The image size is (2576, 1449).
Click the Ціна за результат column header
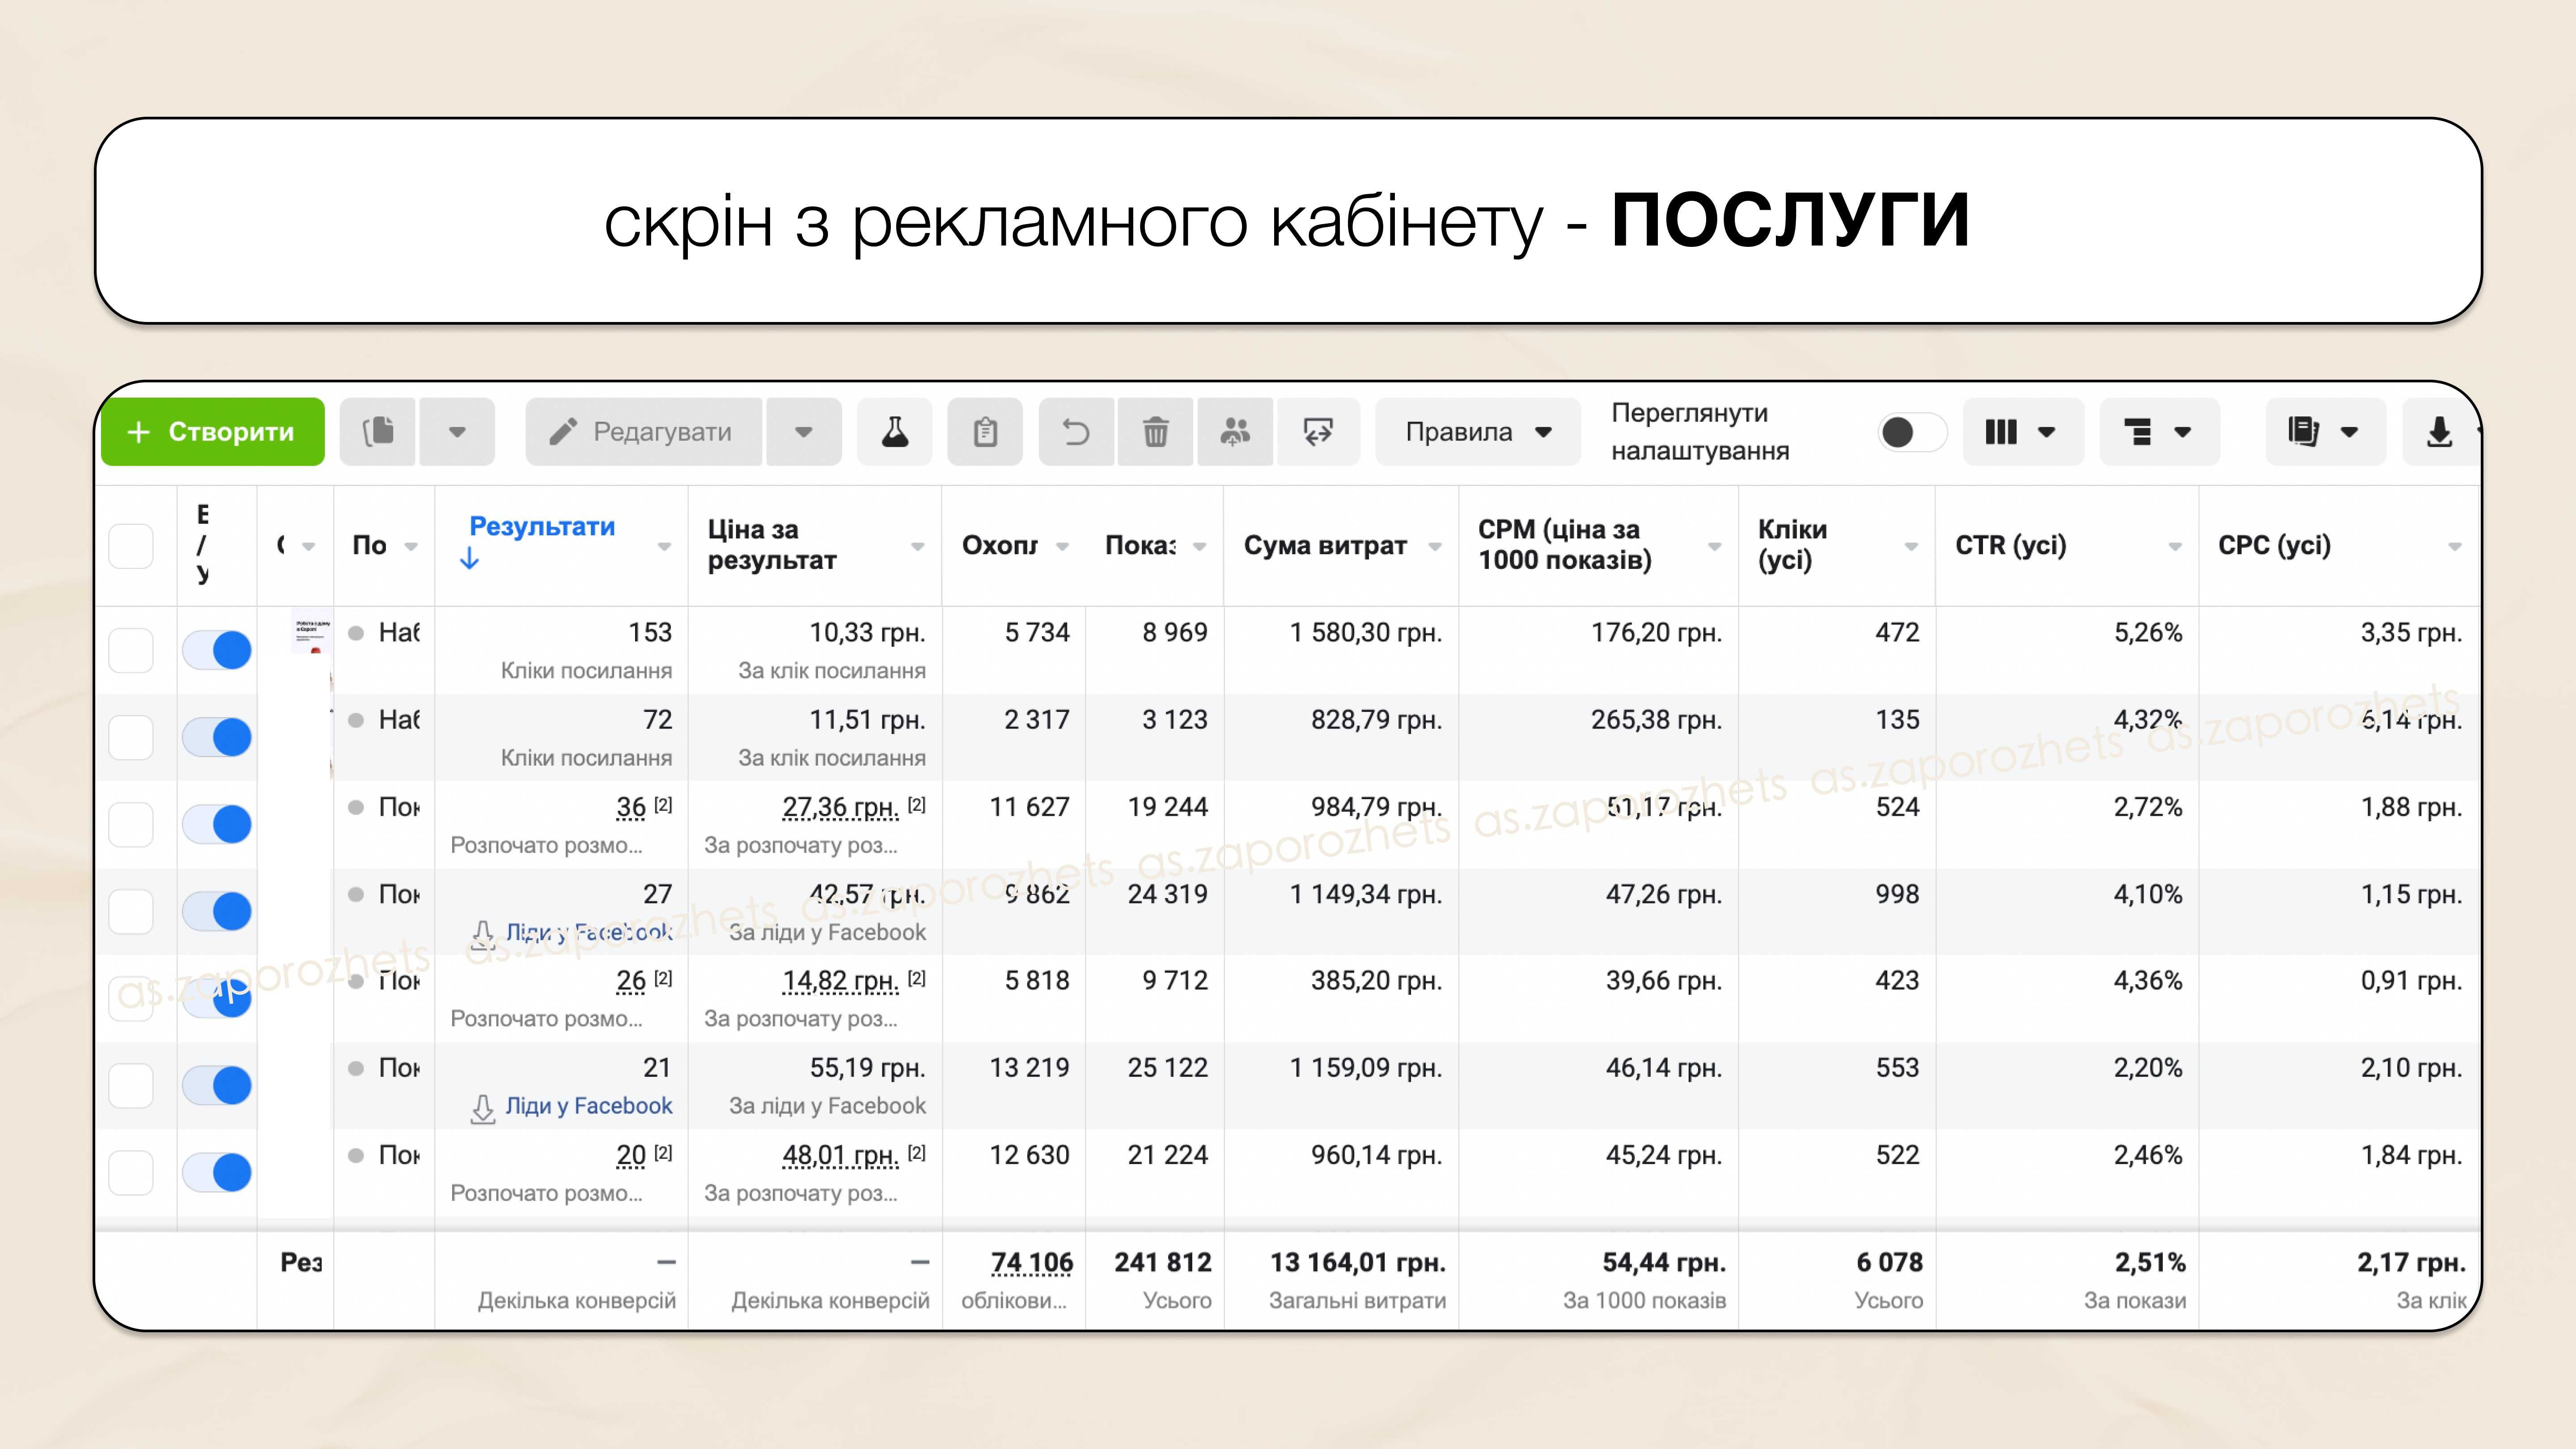(x=772, y=545)
